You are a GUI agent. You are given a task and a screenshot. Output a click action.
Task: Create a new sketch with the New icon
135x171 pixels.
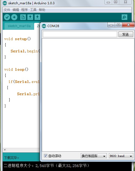(23, 17)
